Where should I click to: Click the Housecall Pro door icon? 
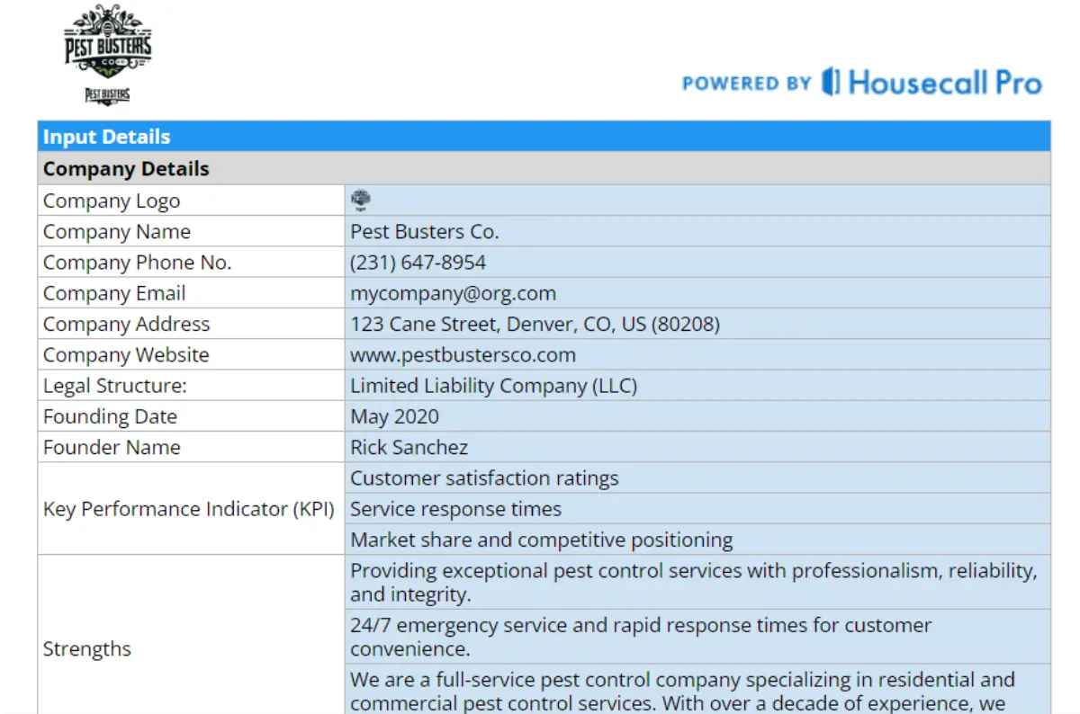(831, 83)
